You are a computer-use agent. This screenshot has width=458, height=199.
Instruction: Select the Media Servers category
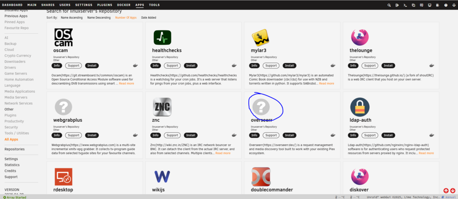16,98
